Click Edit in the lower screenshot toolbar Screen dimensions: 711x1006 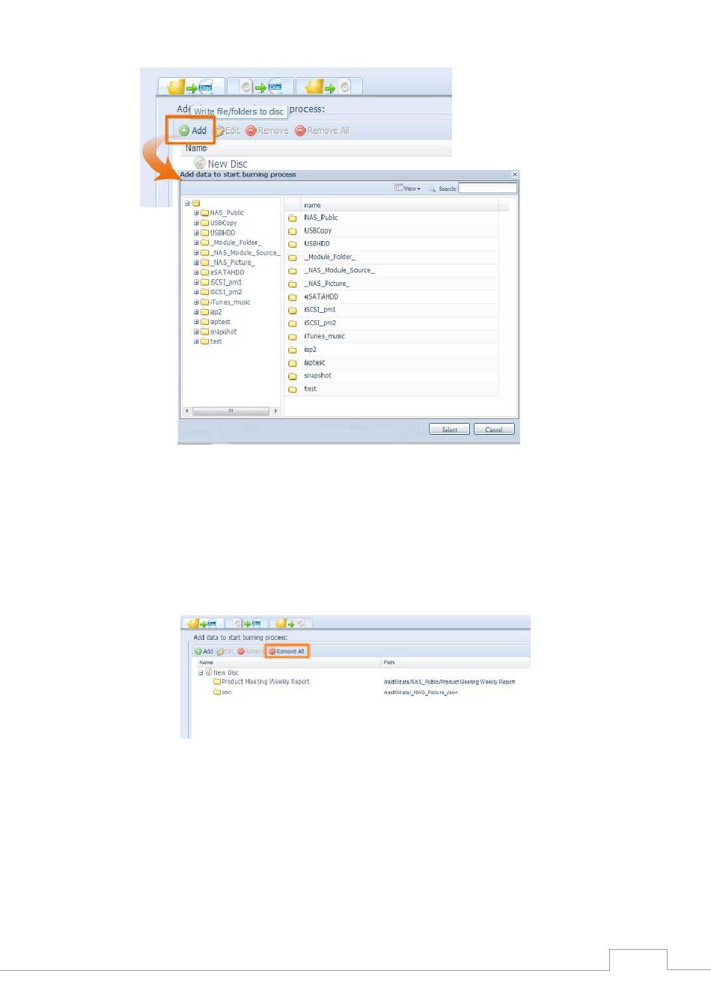(x=225, y=651)
